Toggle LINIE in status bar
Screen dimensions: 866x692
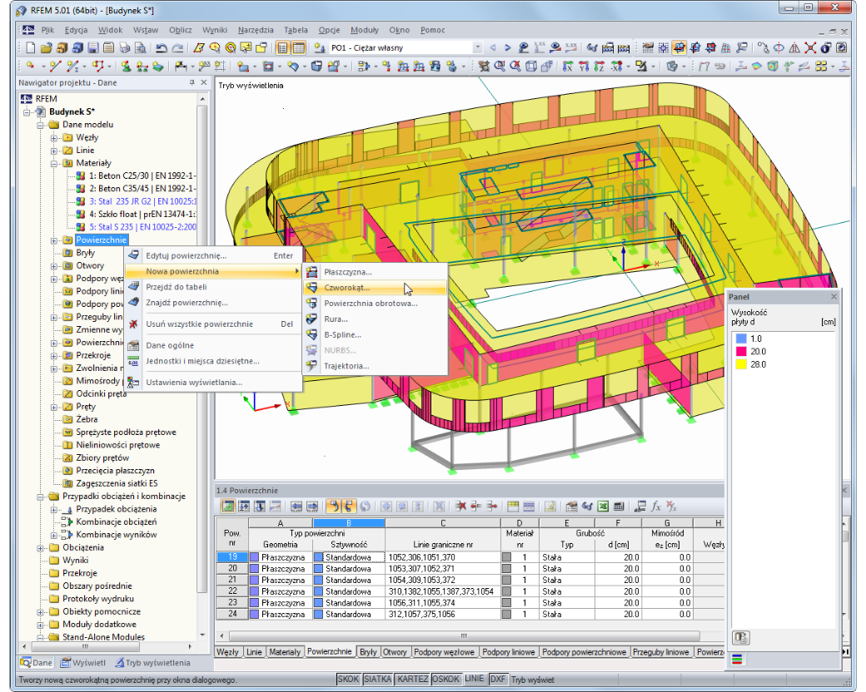475,679
